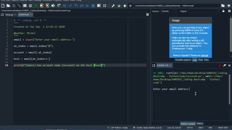232x130 pixels.
Task: Click the console vertical scrollbar
Action: (x=229, y=89)
